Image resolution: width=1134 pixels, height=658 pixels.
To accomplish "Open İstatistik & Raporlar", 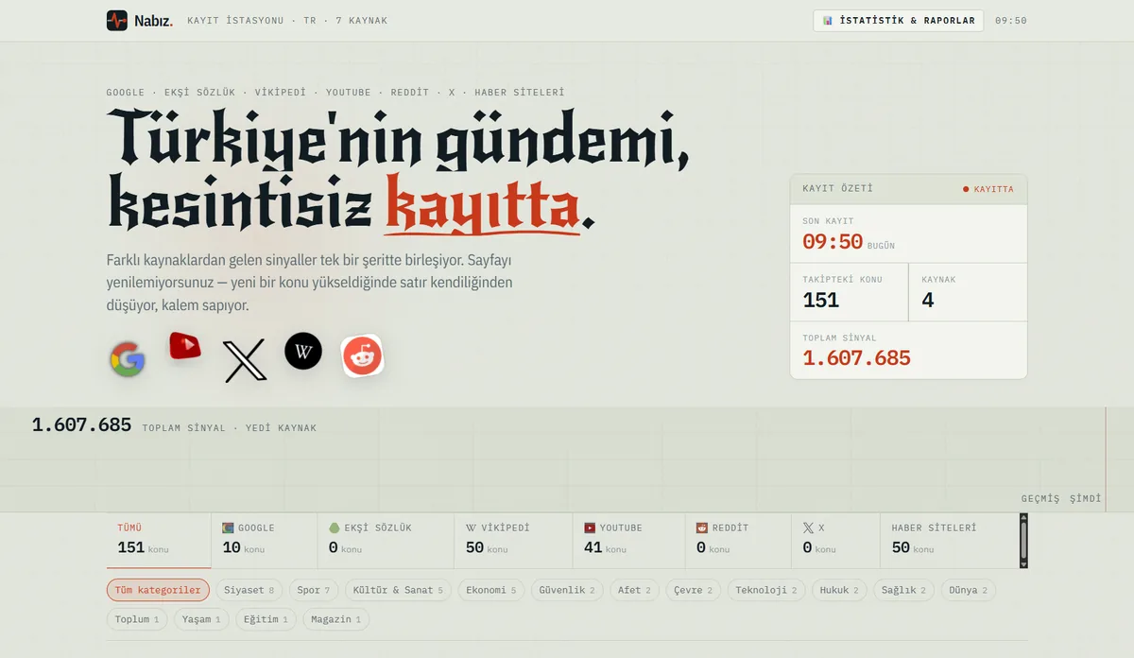I will [899, 21].
